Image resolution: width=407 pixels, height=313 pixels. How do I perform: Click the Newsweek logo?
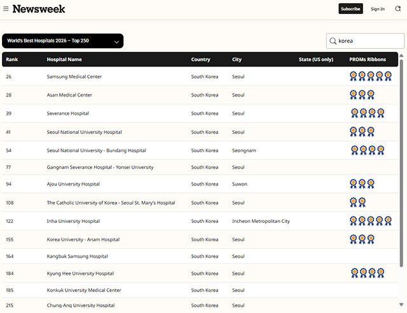click(x=39, y=9)
